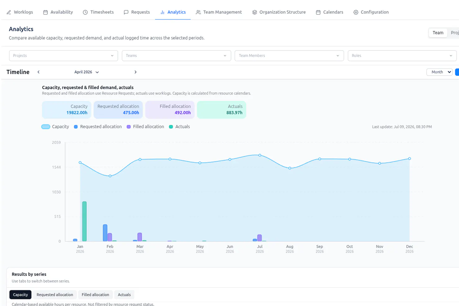
Task: Open the Timesheets tab
Action: tap(98, 12)
